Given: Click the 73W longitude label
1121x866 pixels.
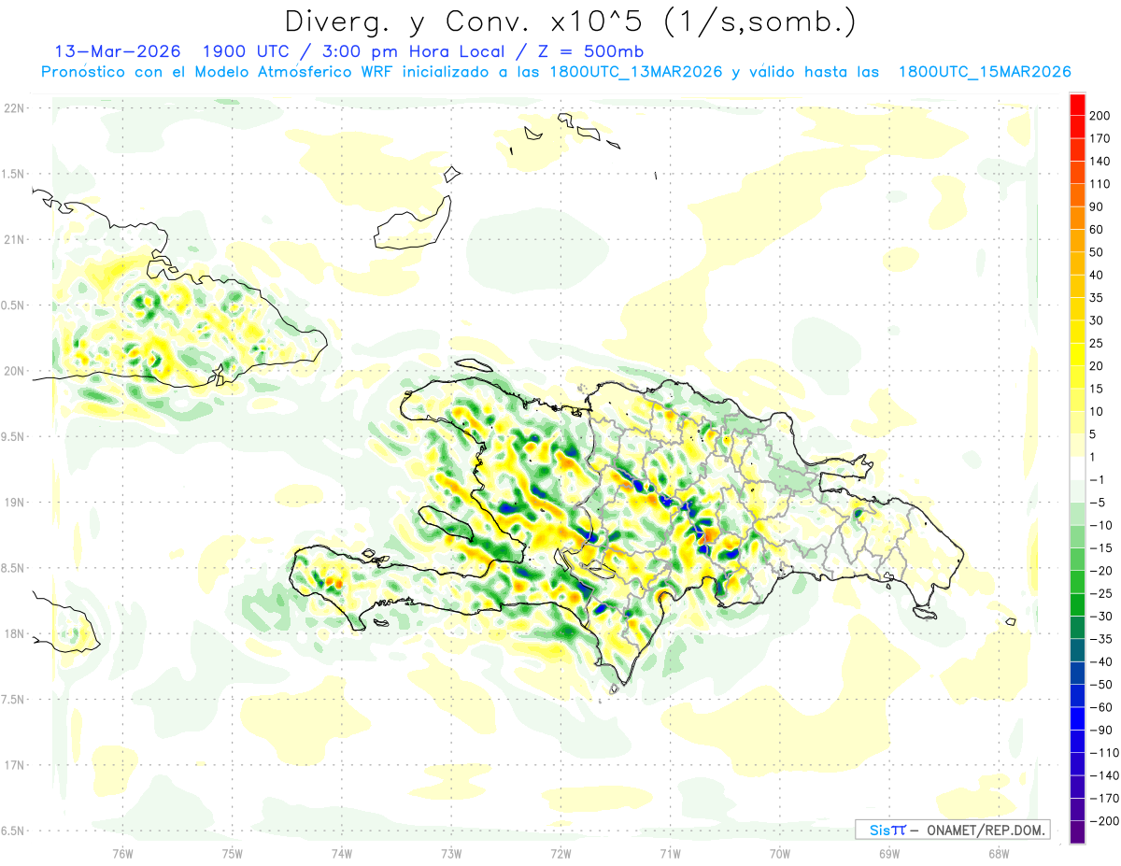Looking at the screenshot, I should point(451,853).
